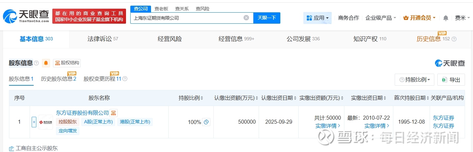Click the pie chart icon next to 100%
Screen dimensions: 473x152
(x=206, y=122)
